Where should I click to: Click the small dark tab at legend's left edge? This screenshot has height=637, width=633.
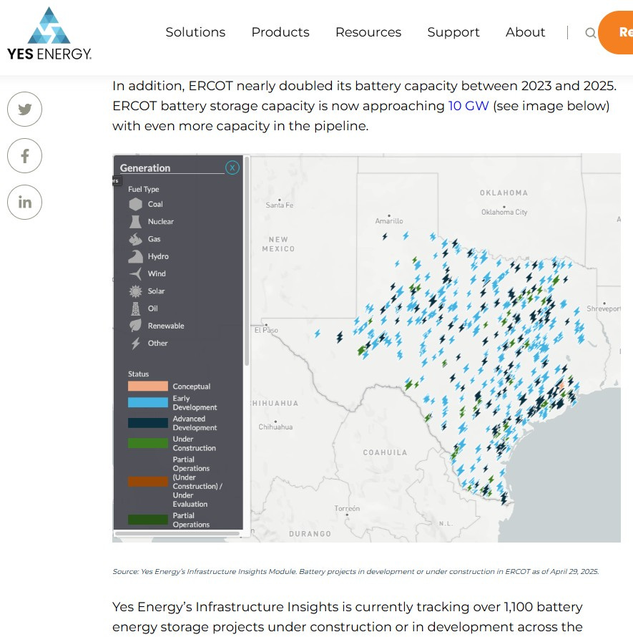116,181
